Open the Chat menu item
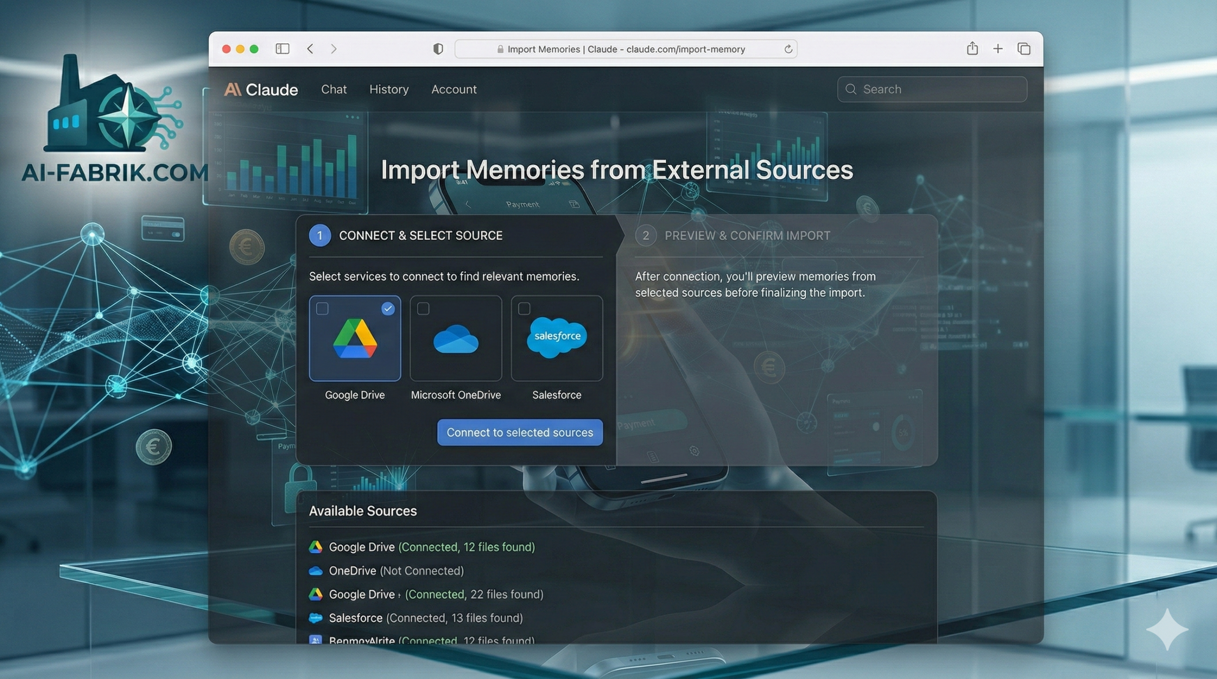 click(334, 89)
